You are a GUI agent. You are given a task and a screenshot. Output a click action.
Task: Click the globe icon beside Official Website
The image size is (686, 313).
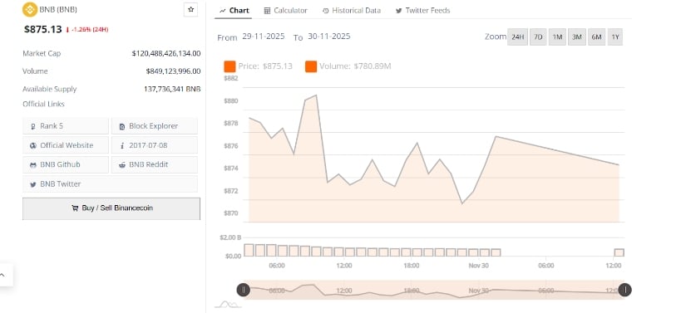coord(32,146)
